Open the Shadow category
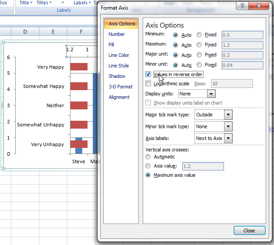 [x=117, y=76]
